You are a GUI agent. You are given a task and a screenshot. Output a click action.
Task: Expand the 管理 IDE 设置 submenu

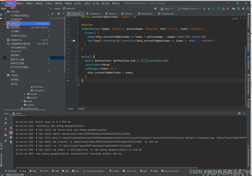click(28, 59)
